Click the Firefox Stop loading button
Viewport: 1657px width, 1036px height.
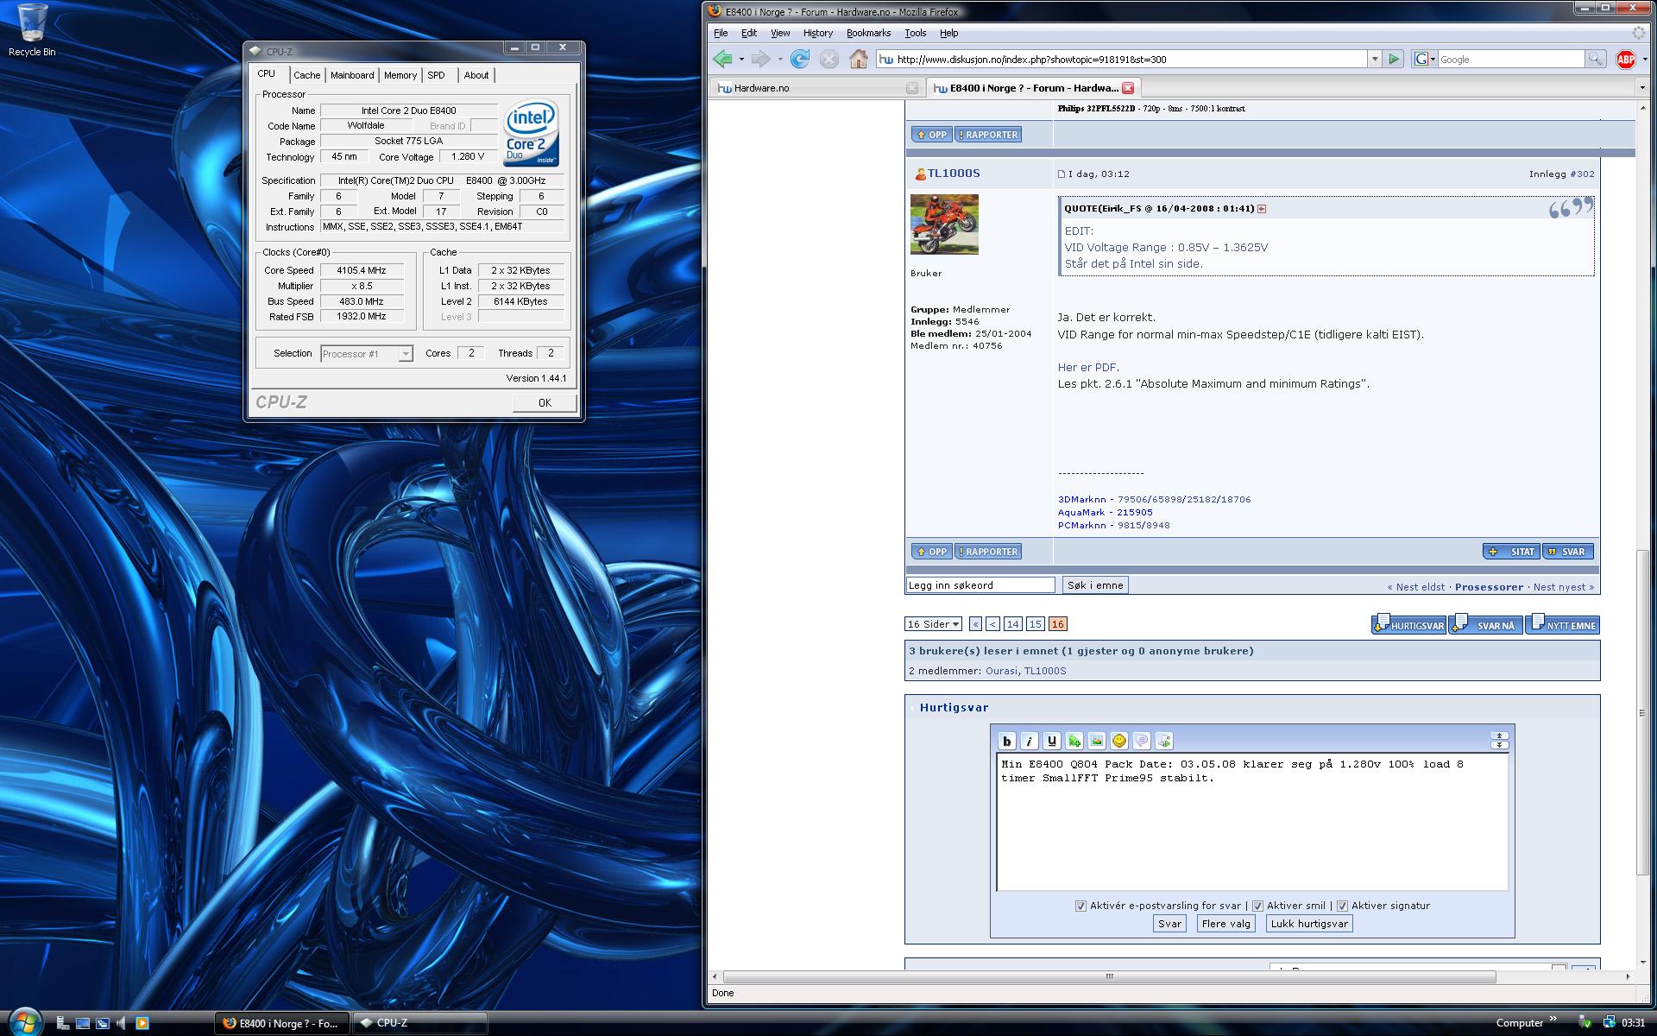(828, 59)
